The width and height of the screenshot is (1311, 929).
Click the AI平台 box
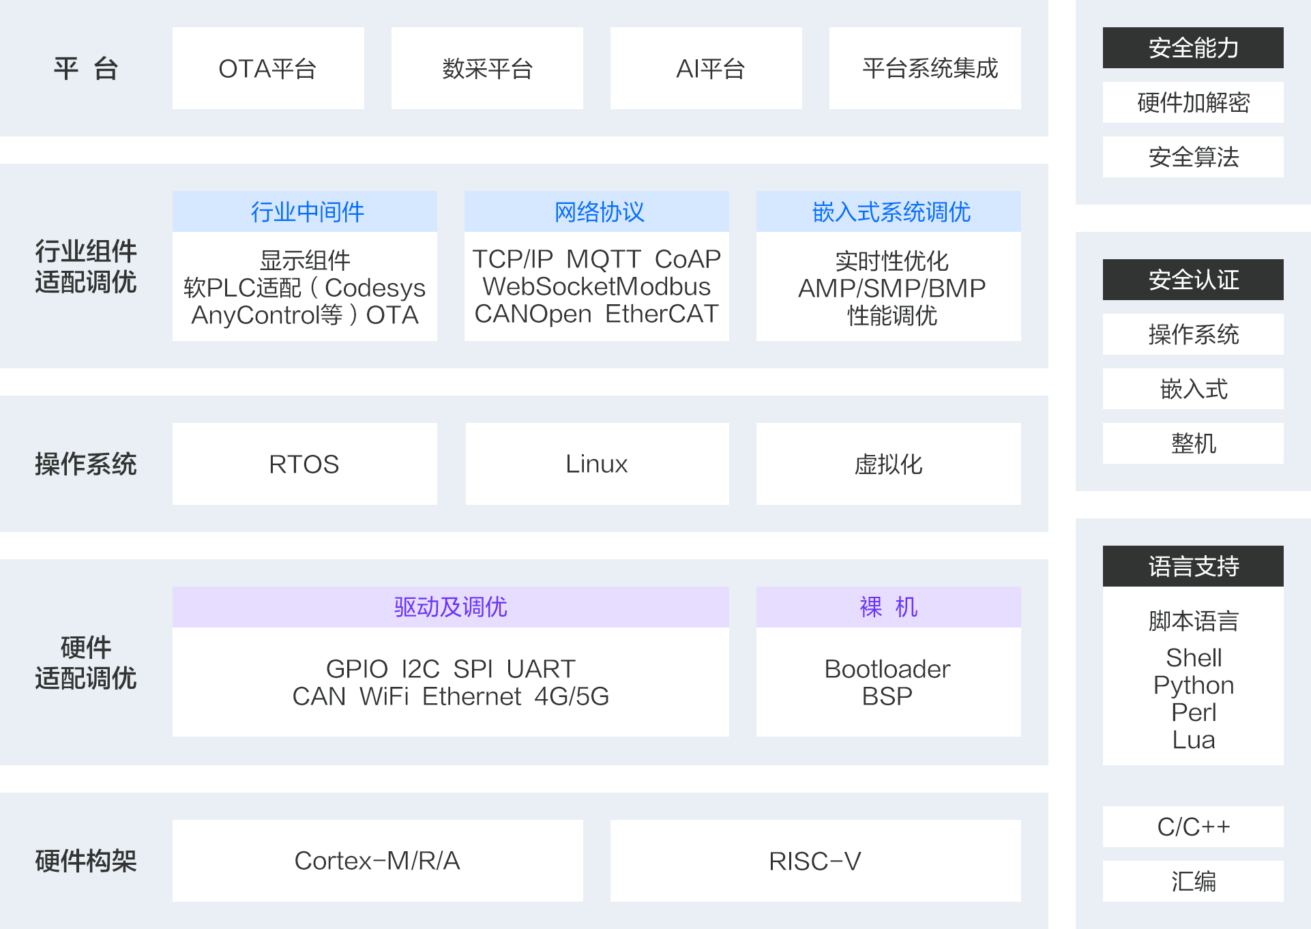point(706,68)
